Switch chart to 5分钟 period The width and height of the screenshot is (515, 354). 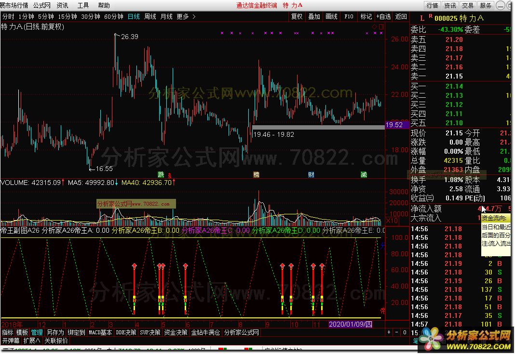click(x=46, y=16)
